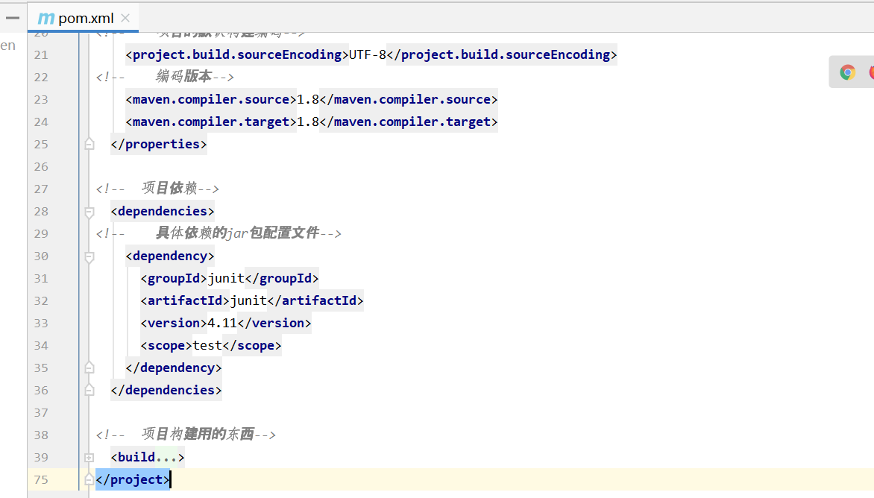Click line number 21 in gutter
Screen dimensions: 874x498
pos(41,54)
